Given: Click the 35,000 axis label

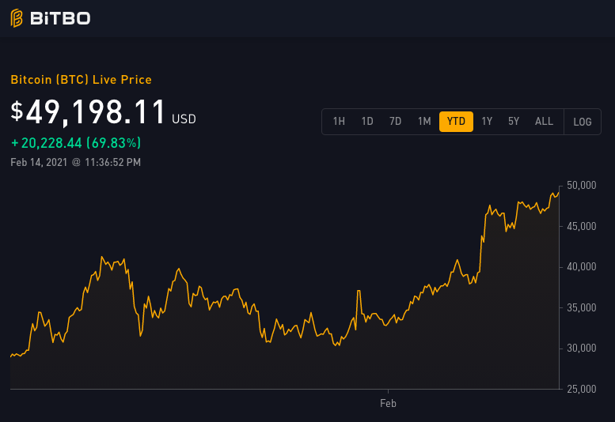Looking at the screenshot, I should tap(581, 307).
